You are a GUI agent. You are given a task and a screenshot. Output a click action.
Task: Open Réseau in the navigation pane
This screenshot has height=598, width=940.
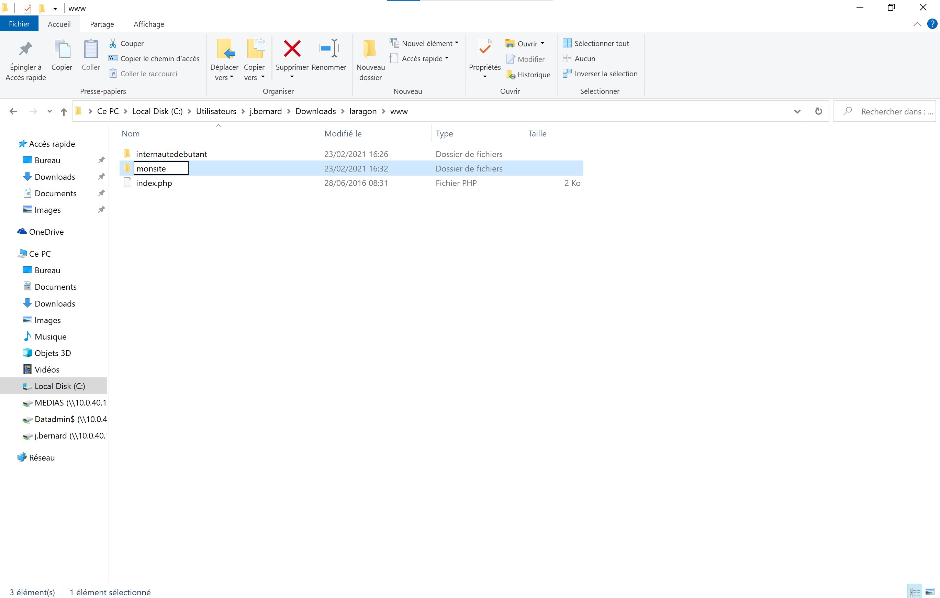[x=42, y=458]
